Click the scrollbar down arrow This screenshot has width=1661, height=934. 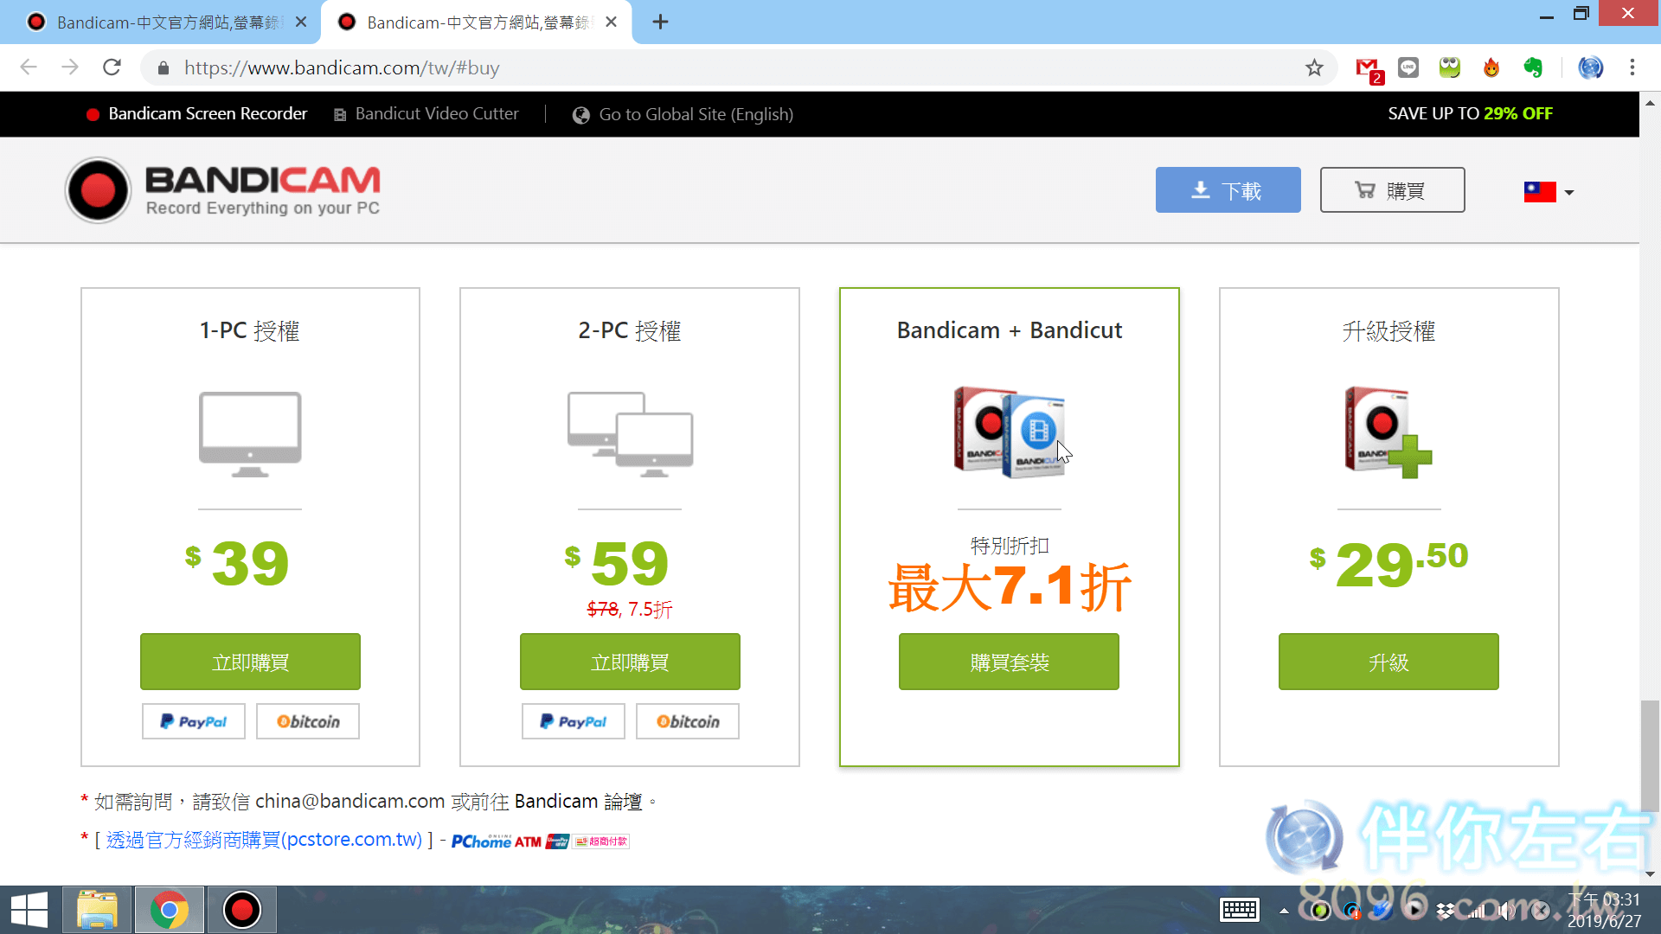click(x=1650, y=874)
